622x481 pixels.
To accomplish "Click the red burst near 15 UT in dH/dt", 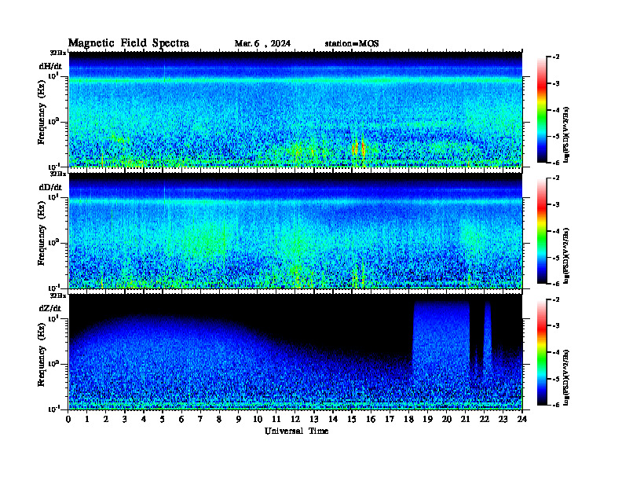I will [x=359, y=149].
